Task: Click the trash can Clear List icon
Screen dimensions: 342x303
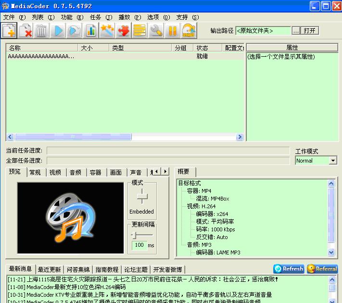Action: point(41,30)
